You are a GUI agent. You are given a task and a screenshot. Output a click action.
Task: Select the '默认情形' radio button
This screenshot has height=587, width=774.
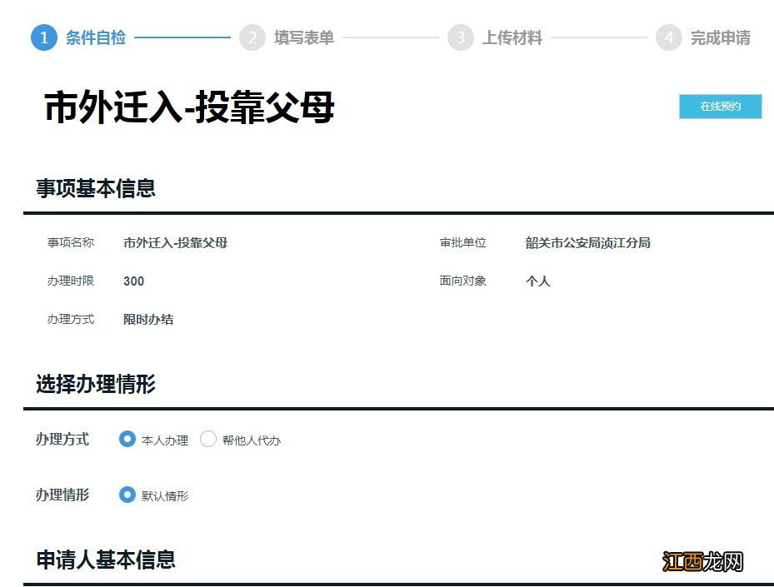tap(127, 495)
